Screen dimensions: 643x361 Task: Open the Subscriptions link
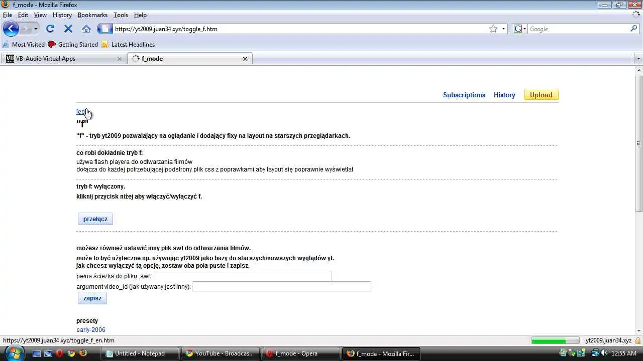coord(464,95)
